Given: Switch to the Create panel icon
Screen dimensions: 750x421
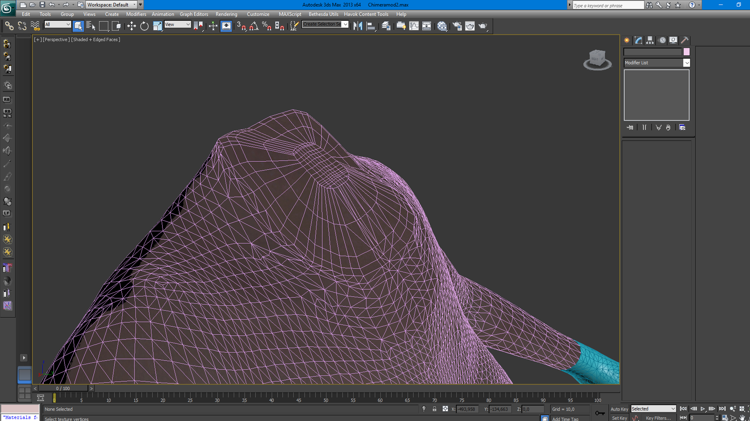Looking at the screenshot, I should tap(627, 40).
